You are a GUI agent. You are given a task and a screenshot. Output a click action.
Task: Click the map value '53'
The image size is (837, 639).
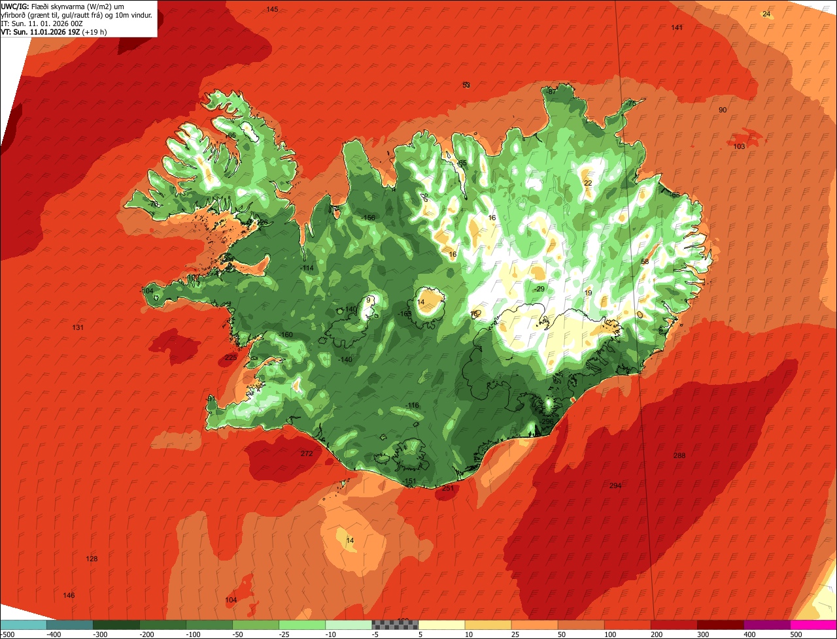point(466,85)
